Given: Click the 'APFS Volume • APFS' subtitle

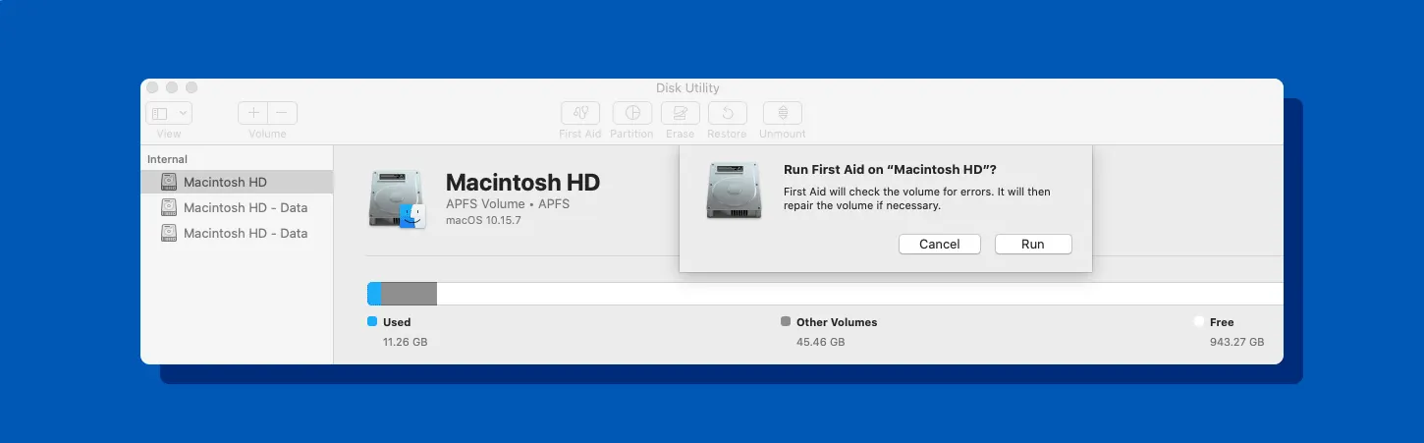Looking at the screenshot, I should (508, 203).
